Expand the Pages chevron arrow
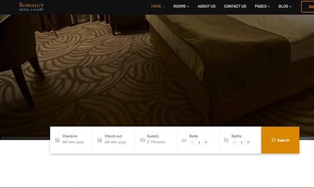 click(x=269, y=6)
